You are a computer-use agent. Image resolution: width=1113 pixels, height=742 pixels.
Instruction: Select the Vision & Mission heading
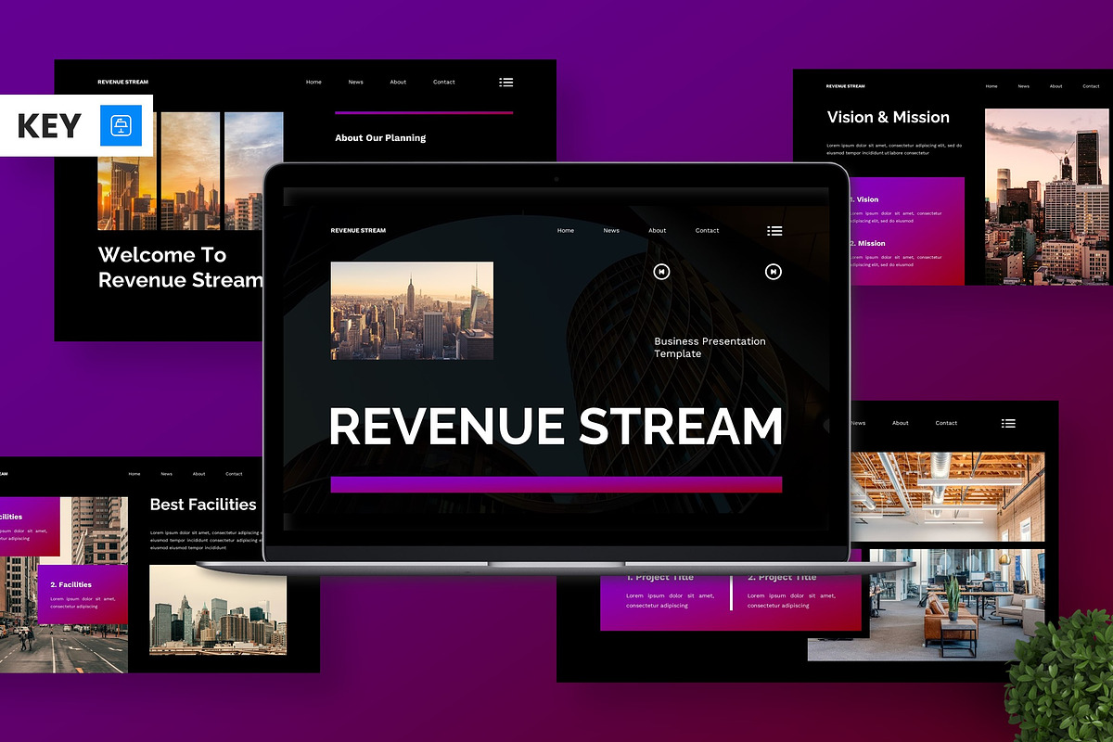tap(889, 118)
